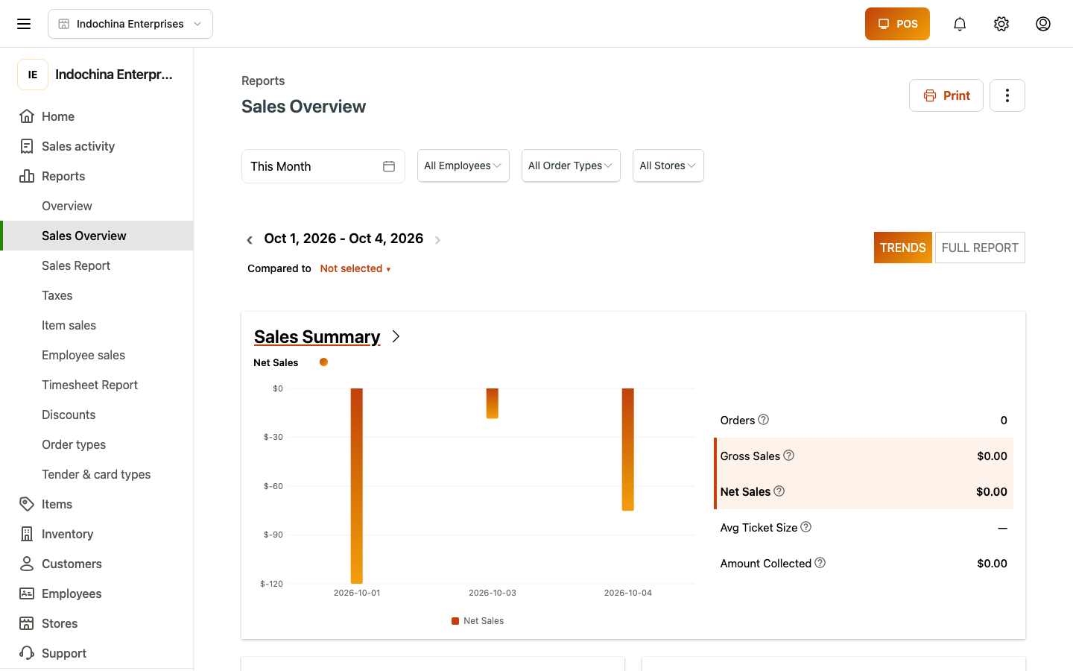Image resolution: width=1073 pixels, height=671 pixels.
Task: Click the IE company logo badge
Action: pyautogui.click(x=33, y=75)
